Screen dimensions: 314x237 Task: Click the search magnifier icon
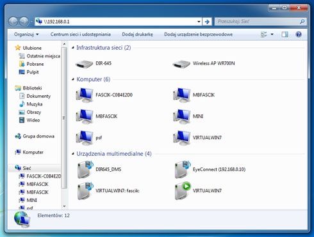[302, 22]
